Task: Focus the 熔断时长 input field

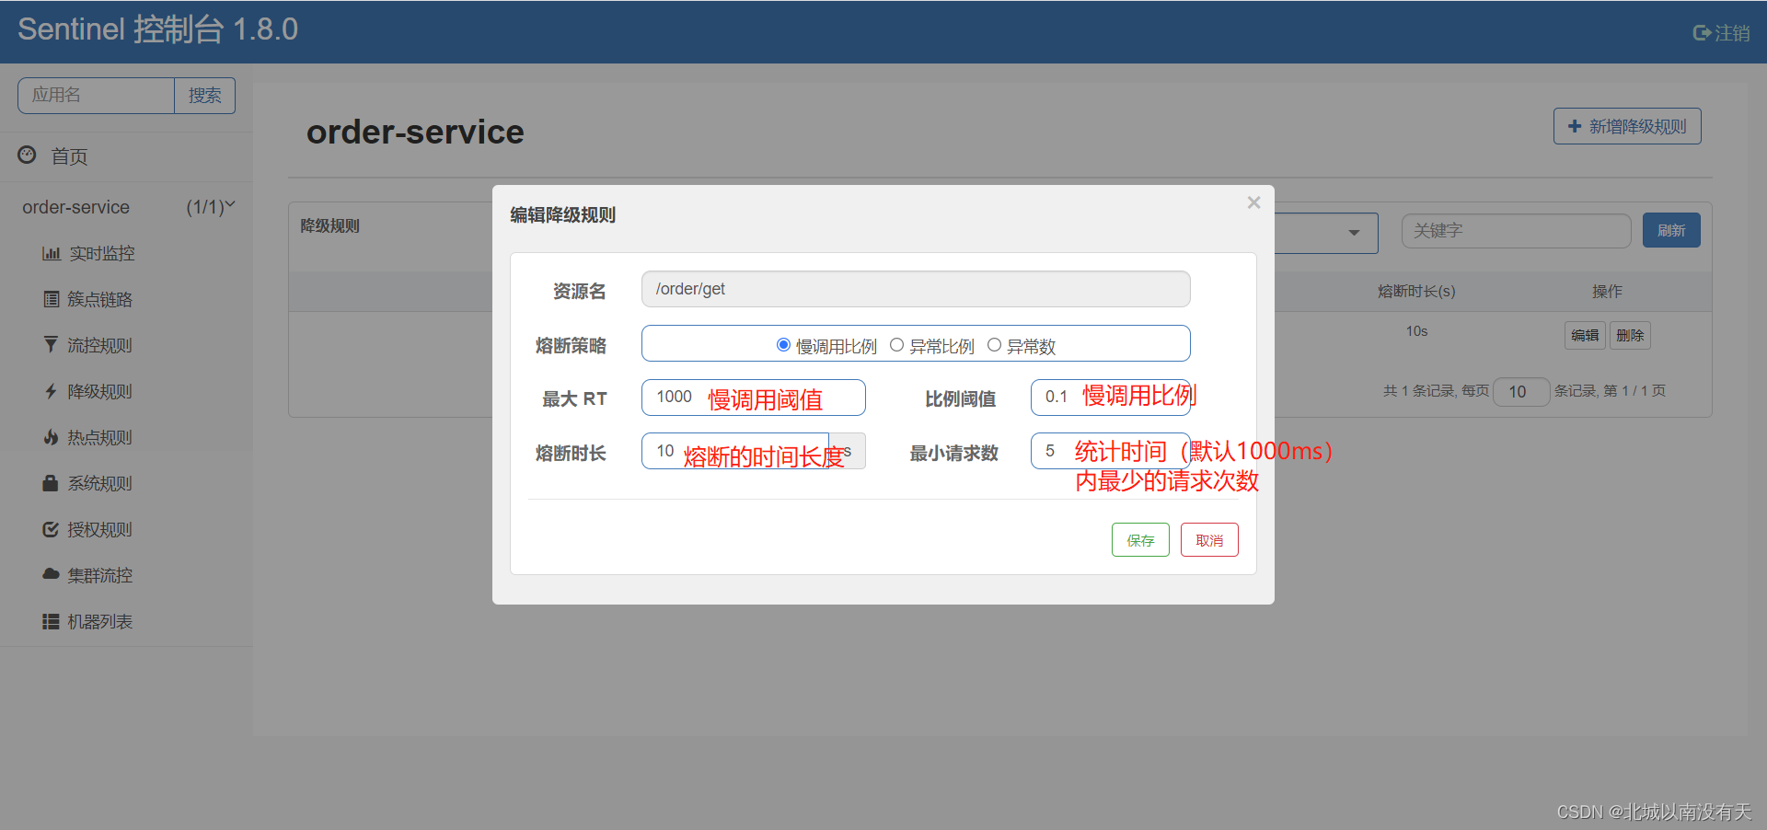Action: point(735,451)
